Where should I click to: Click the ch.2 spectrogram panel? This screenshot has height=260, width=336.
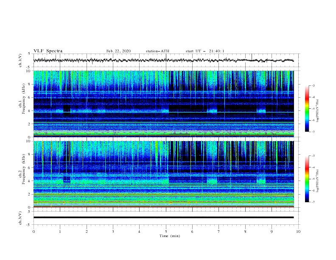pos(163,174)
